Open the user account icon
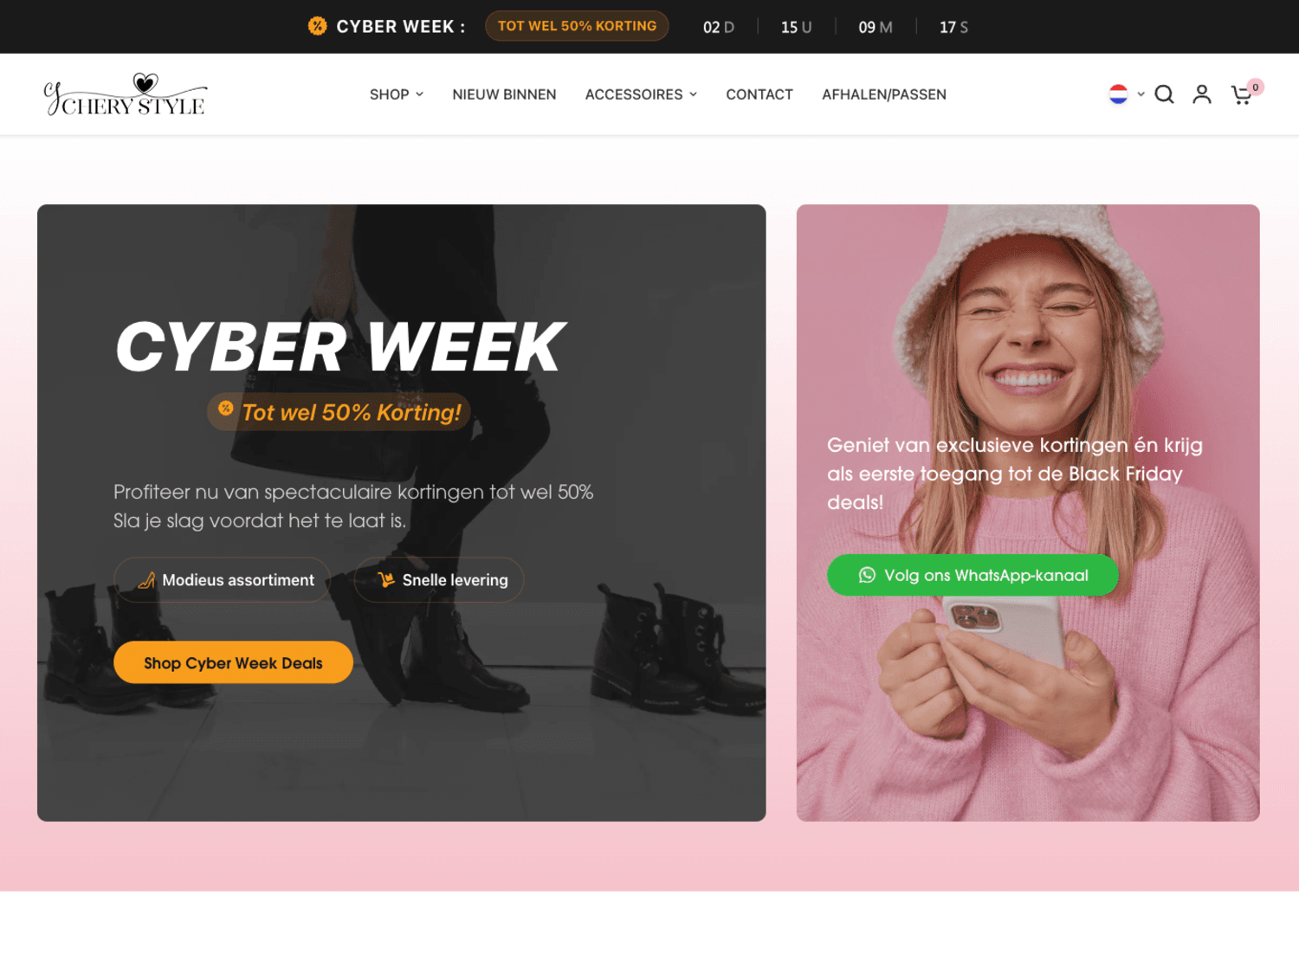 point(1202,94)
